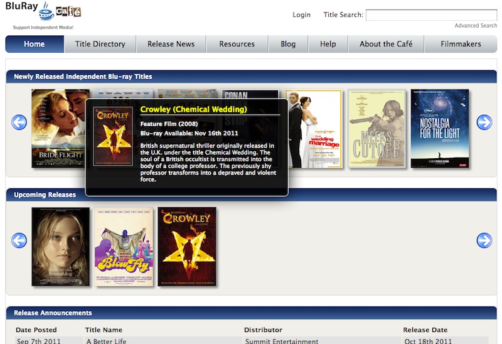Open the Nostalgia for the Light poster
502x344 pixels.
pos(439,129)
